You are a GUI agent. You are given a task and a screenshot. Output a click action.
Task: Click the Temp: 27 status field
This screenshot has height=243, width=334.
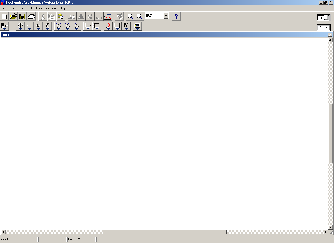pos(81,239)
